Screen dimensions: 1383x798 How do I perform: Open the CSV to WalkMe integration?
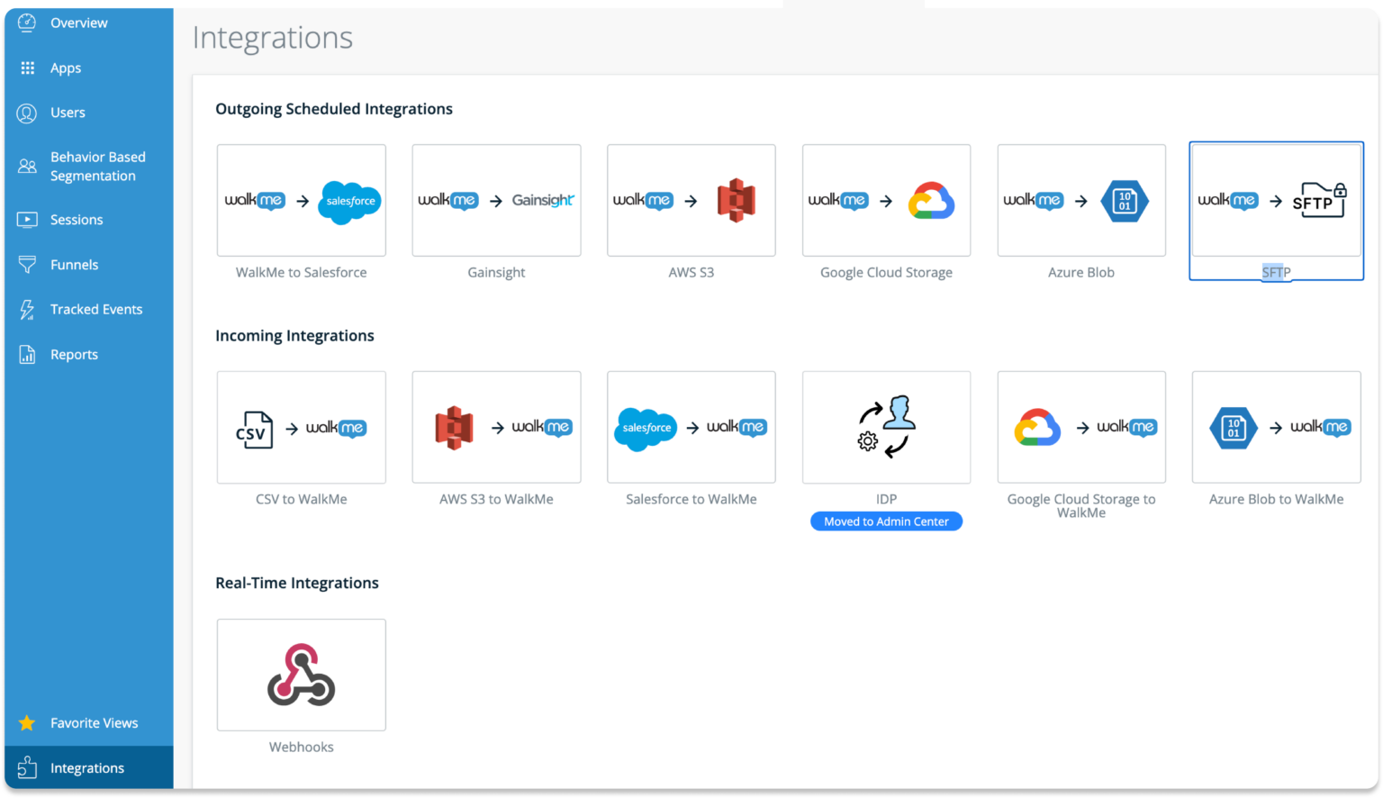point(301,427)
